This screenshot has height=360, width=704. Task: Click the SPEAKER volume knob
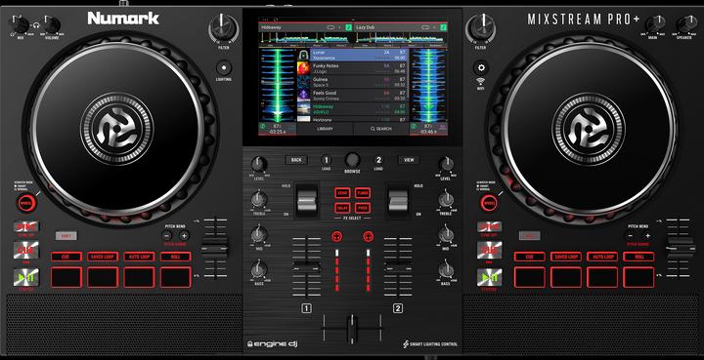(686, 23)
